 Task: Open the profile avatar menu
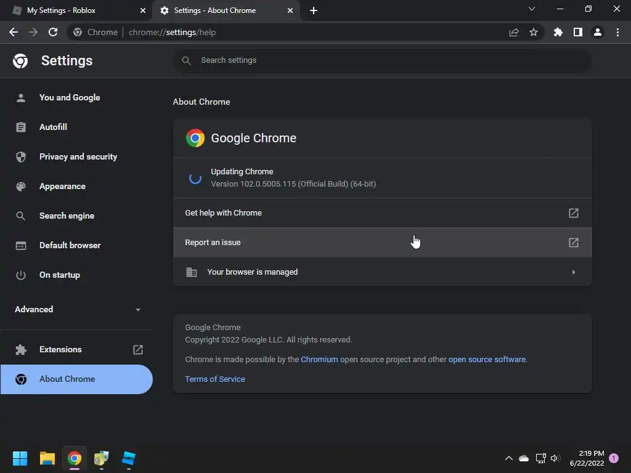598,32
